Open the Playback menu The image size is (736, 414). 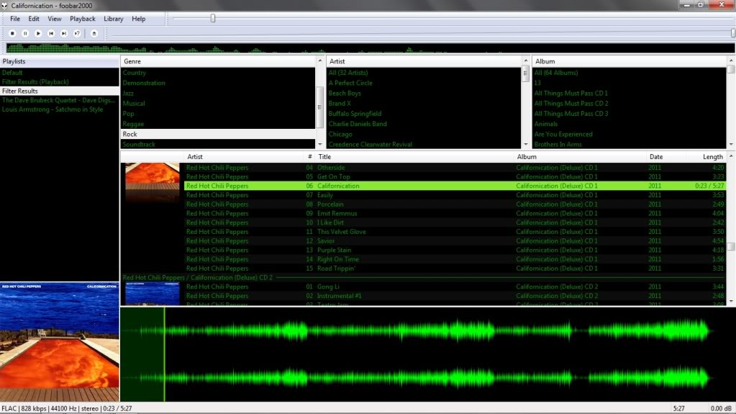tap(83, 19)
